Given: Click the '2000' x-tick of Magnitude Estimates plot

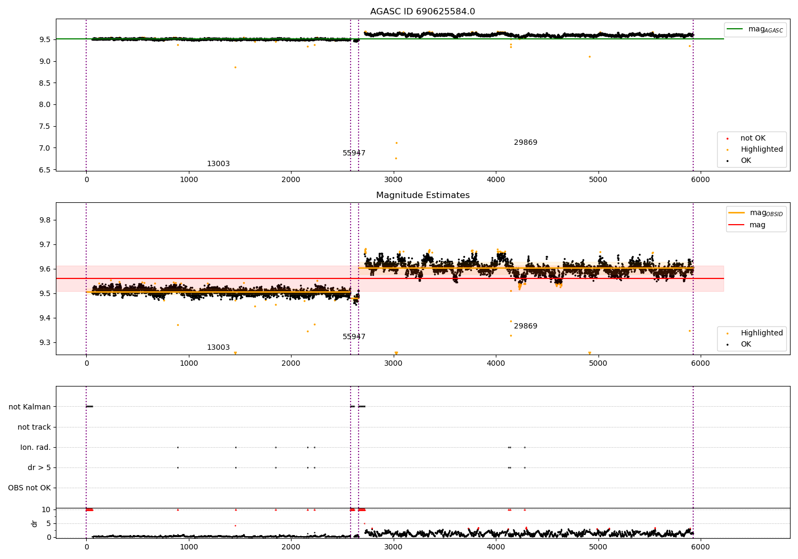Looking at the screenshot, I should 291,363.
